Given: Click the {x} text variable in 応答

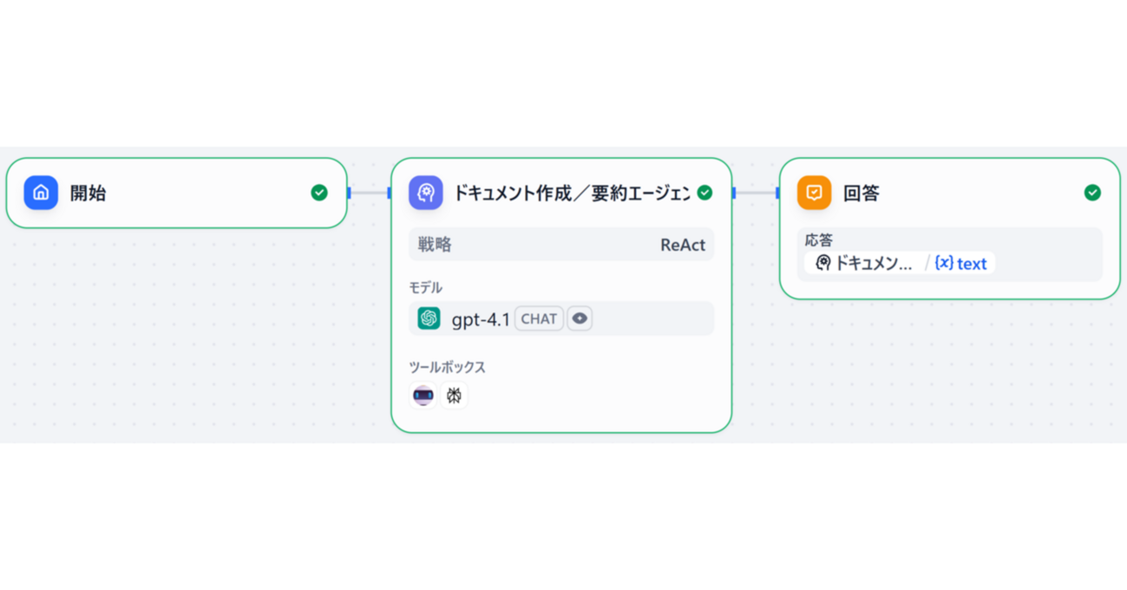Looking at the screenshot, I should (x=960, y=264).
